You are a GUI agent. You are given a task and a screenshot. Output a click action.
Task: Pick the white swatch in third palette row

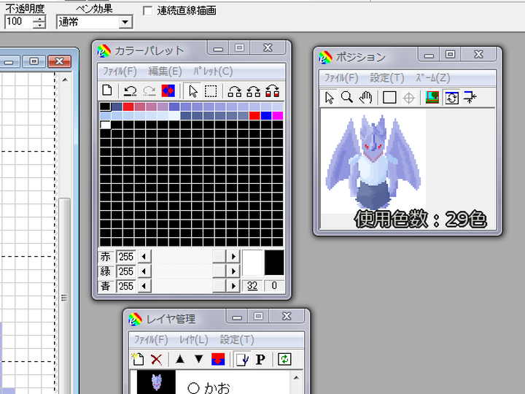tap(106, 125)
